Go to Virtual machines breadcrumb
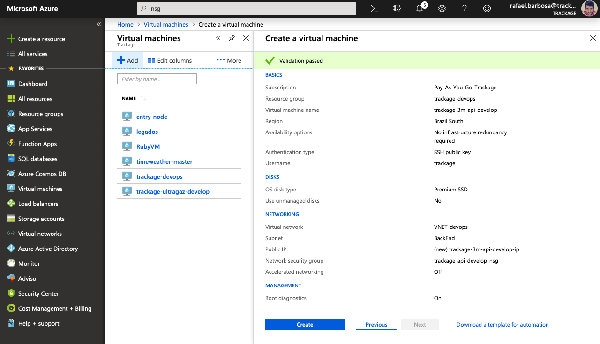The height and width of the screenshot is (344, 600). tap(166, 24)
